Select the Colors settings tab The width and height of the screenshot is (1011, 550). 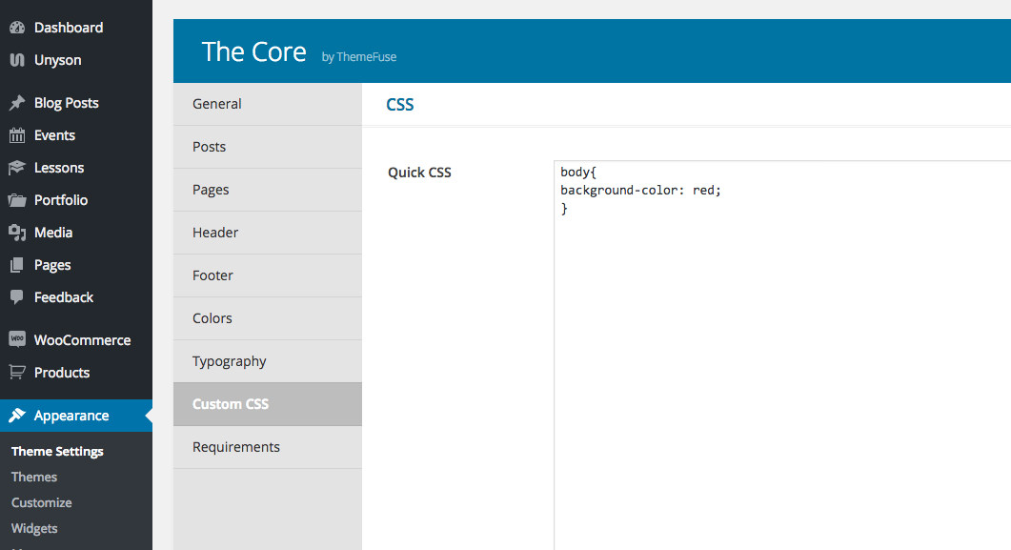268,318
